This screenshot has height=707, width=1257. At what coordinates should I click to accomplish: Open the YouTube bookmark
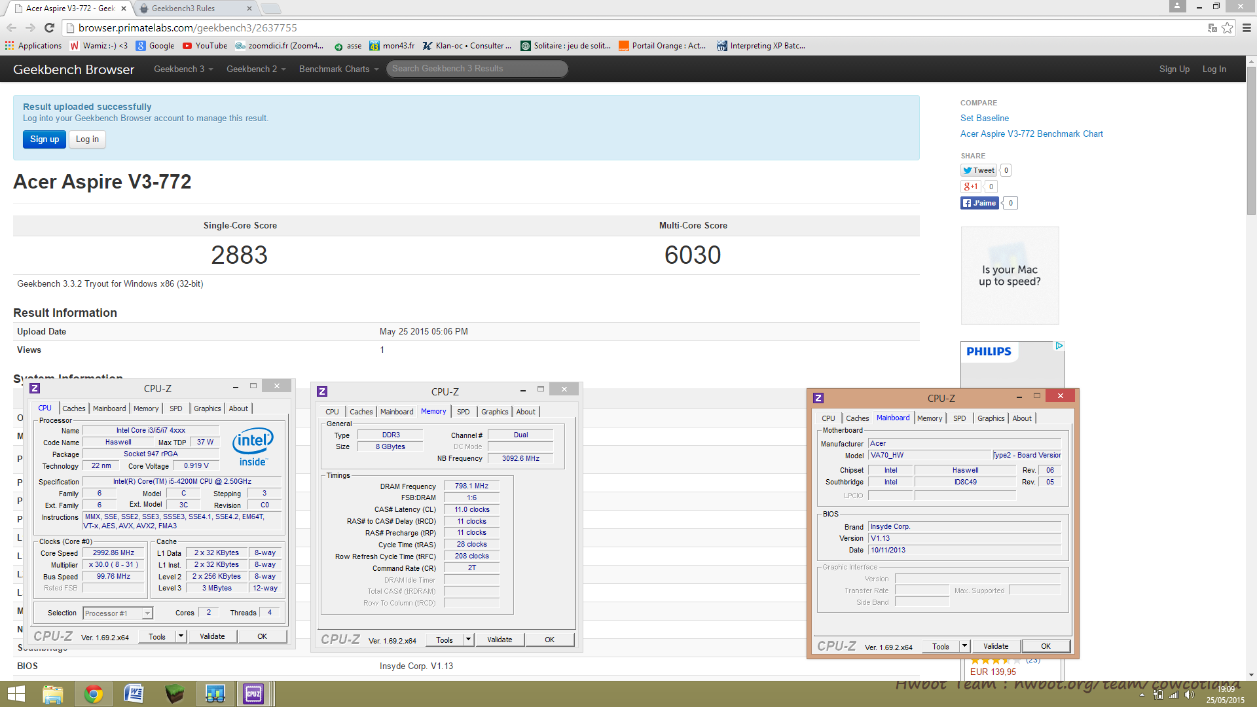[x=205, y=46]
